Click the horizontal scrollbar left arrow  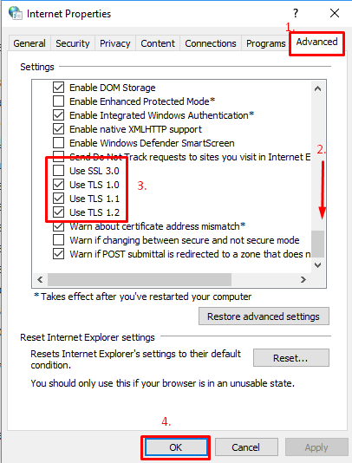[x=40, y=279]
